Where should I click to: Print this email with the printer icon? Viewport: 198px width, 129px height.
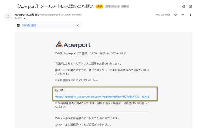[x=184, y=6]
